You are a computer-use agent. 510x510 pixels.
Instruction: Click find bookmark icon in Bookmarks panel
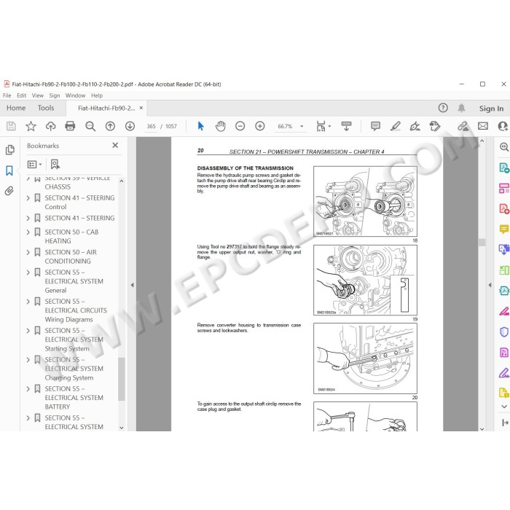55,164
